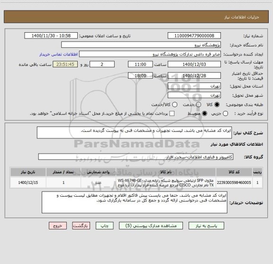The width and height of the screenshot is (273, 264).
Task: Click the تاریخ نیاز column header
Action: (x=28, y=172)
